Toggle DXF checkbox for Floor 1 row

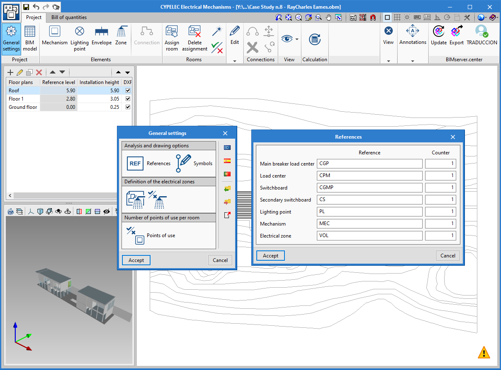128,99
